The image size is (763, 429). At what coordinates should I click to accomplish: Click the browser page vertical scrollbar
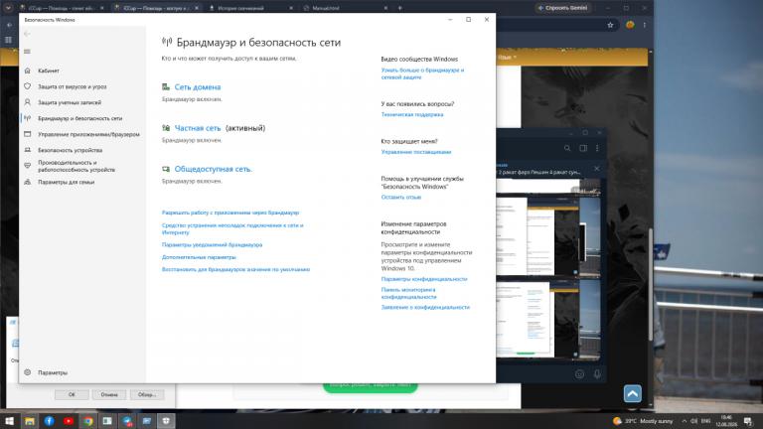(651, 284)
